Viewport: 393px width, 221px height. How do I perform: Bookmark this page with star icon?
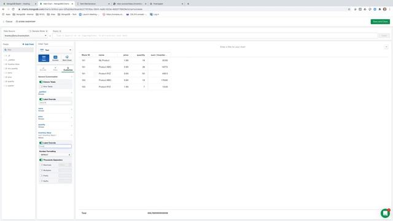[x=349, y=9]
